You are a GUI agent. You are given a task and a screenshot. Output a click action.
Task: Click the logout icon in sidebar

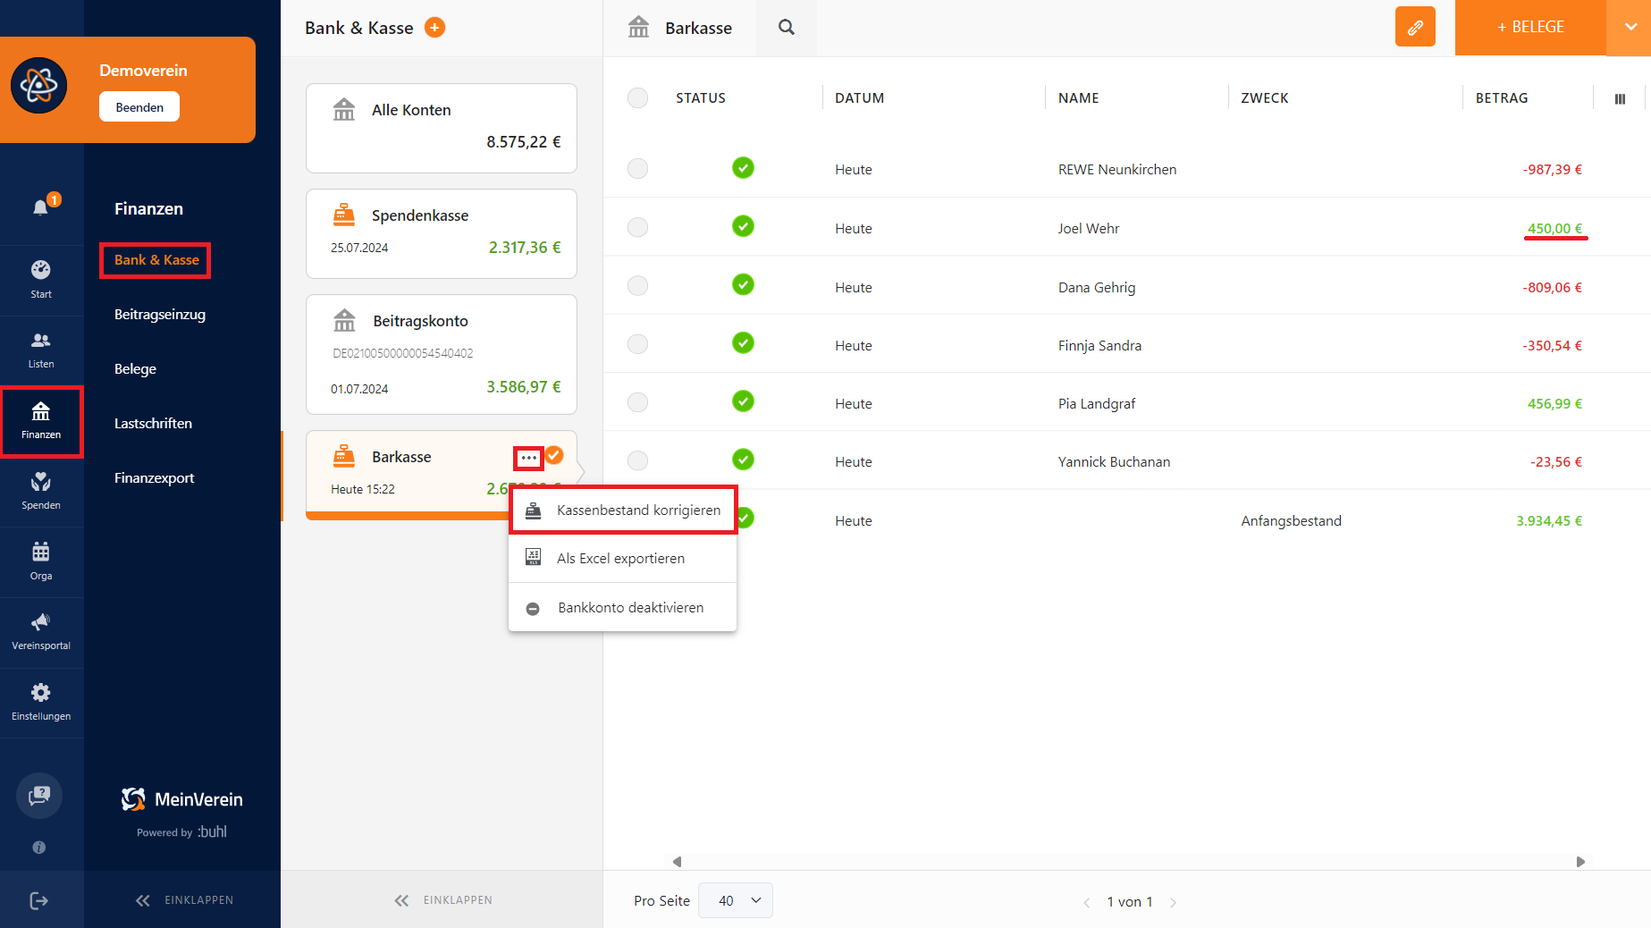point(39,900)
